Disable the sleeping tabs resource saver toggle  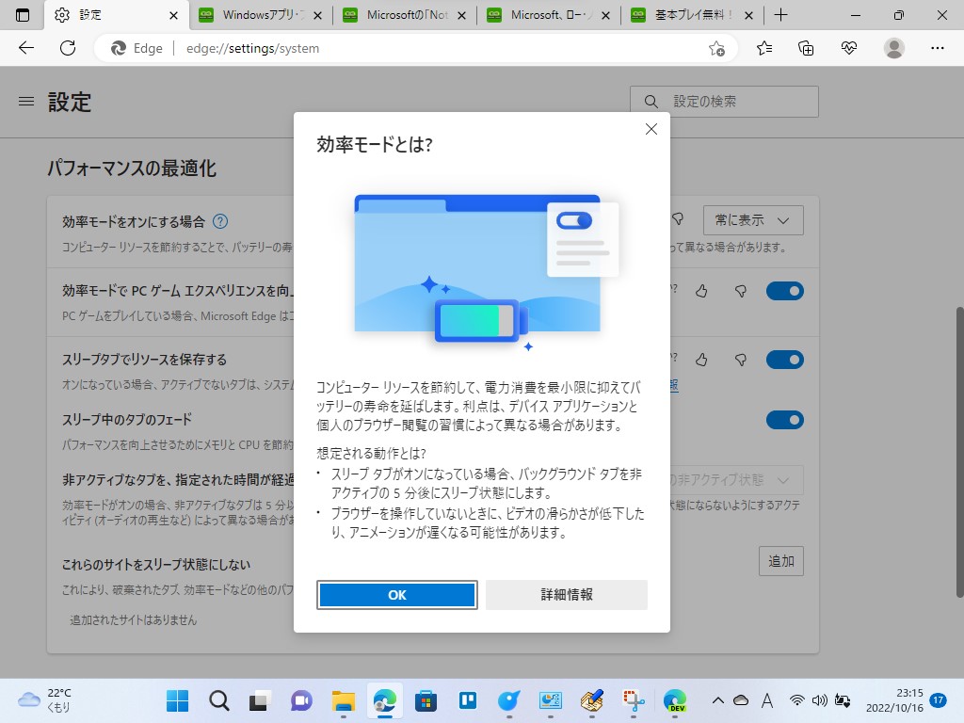pyautogui.click(x=785, y=359)
